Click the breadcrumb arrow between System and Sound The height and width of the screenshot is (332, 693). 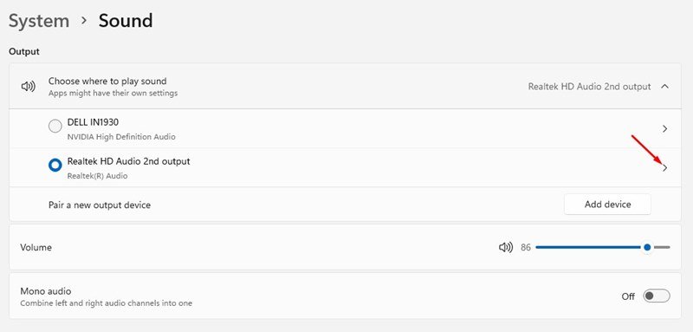[x=84, y=21]
